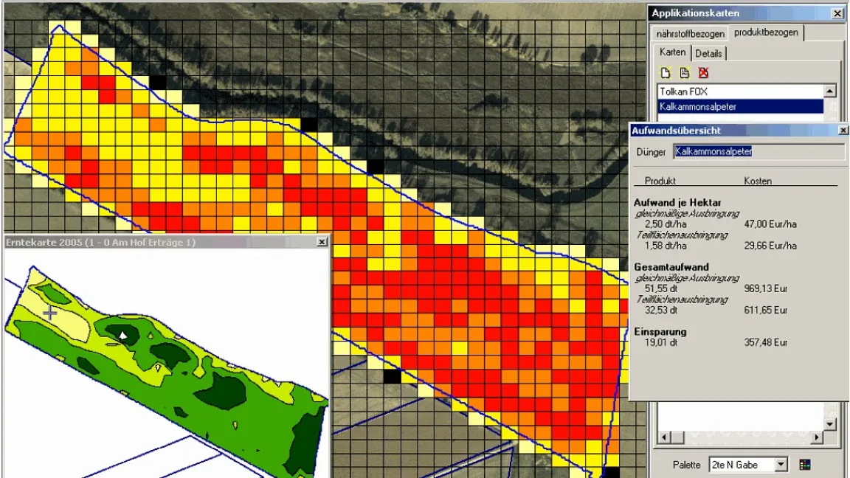The width and height of the screenshot is (850, 478).
Task: Create a new application map
Action: click(666, 72)
